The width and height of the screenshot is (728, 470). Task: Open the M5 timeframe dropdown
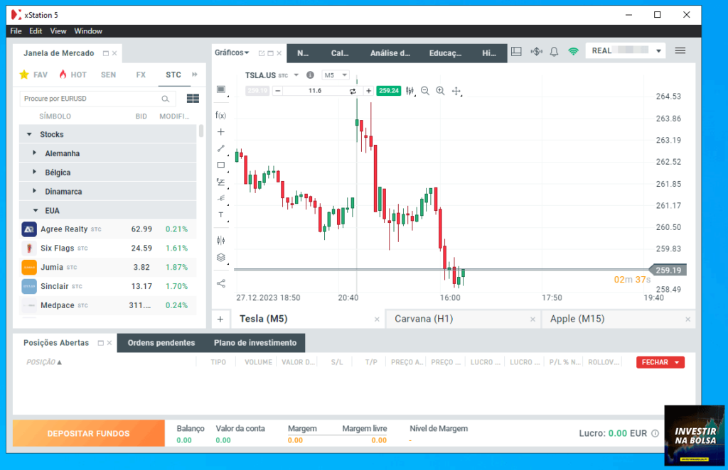336,75
